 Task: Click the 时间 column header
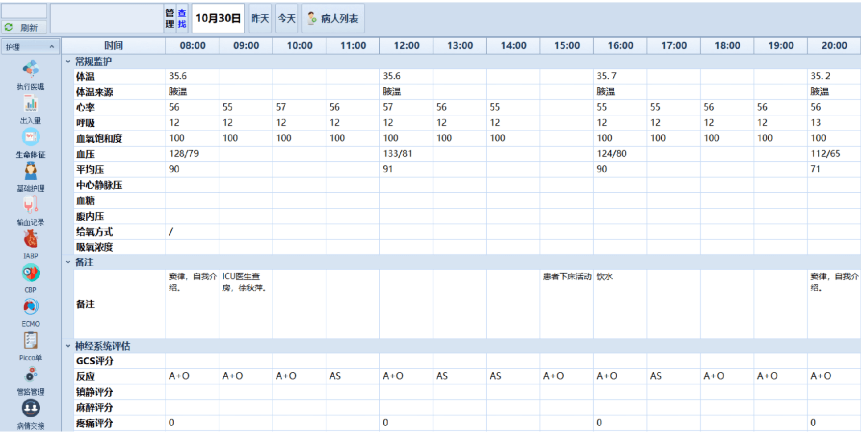(x=114, y=46)
